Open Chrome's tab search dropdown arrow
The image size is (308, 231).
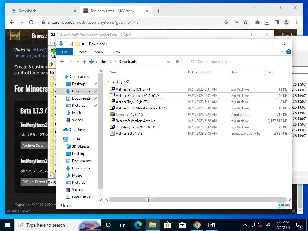[254, 8]
